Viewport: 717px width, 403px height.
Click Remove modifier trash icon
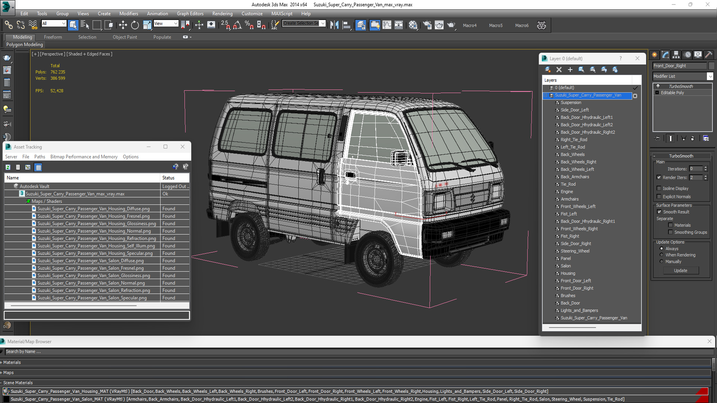point(693,138)
